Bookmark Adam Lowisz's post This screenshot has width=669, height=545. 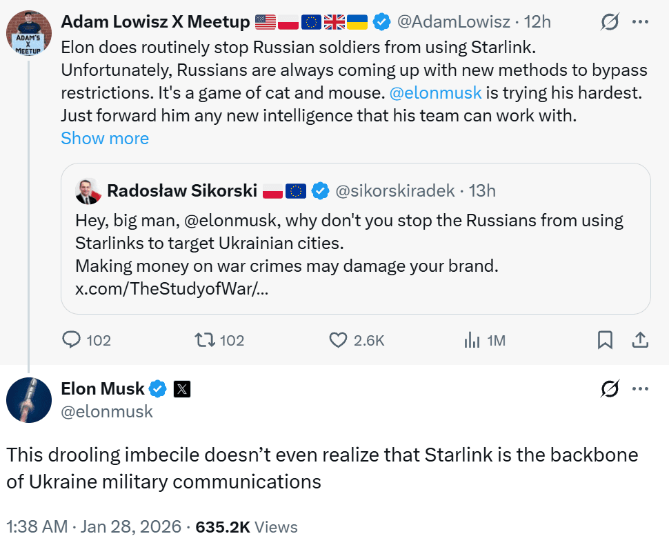click(605, 340)
